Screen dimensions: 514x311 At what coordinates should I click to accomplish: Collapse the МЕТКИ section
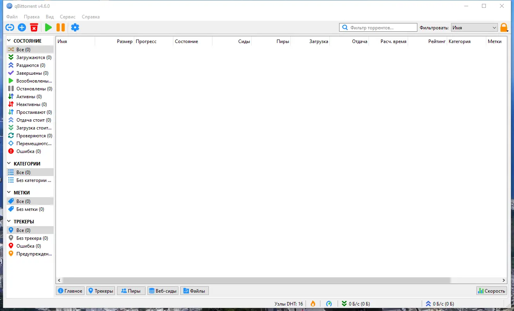point(9,192)
